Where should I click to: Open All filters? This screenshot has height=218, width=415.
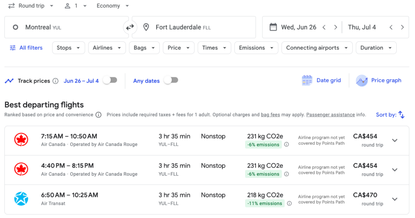[x=26, y=48]
